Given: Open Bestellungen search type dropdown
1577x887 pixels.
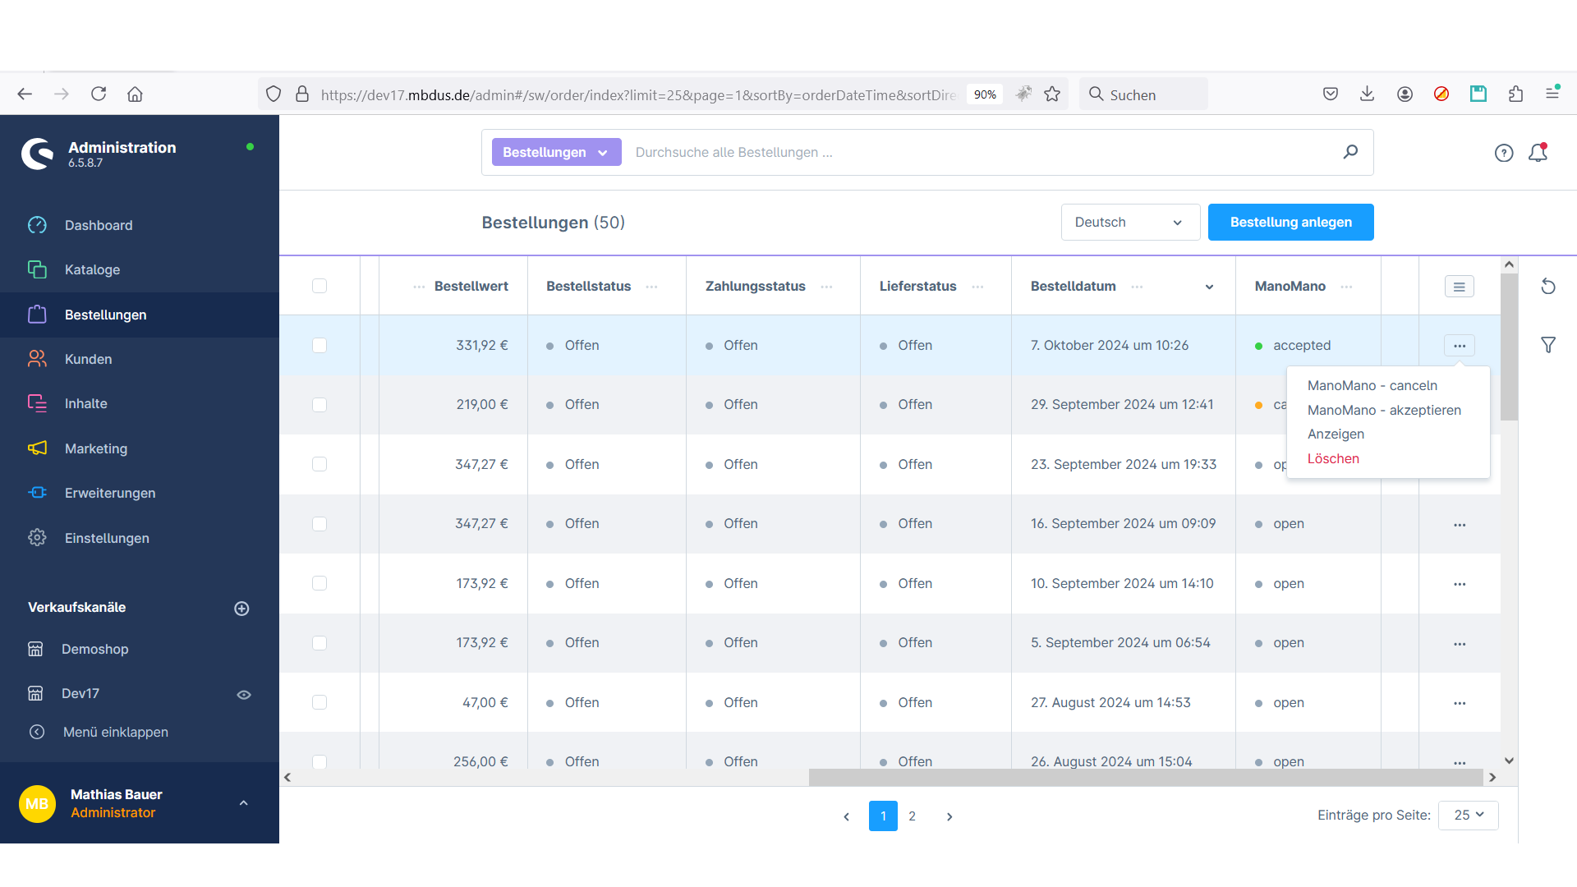Looking at the screenshot, I should (x=556, y=152).
